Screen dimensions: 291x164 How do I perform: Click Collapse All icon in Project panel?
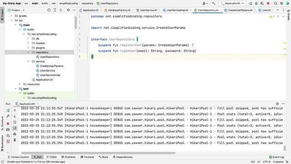(60, 10)
